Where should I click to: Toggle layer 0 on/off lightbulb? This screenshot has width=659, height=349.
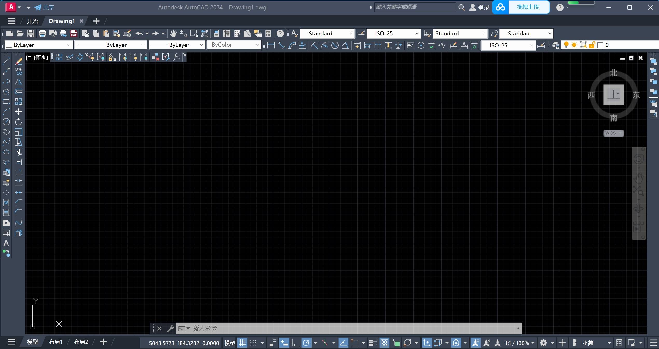click(566, 45)
